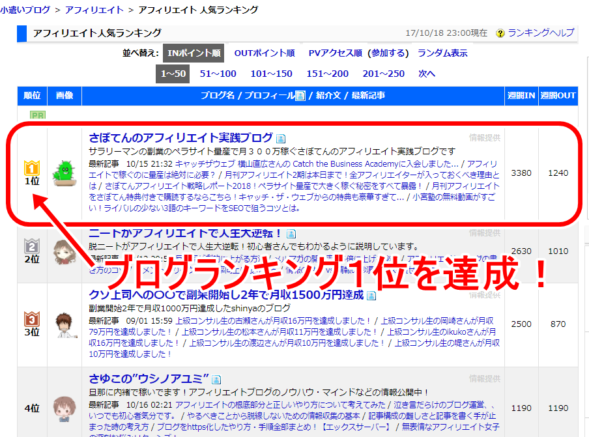Click the yellow question mark help icon
The height and width of the screenshot is (437, 589).
point(500,33)
